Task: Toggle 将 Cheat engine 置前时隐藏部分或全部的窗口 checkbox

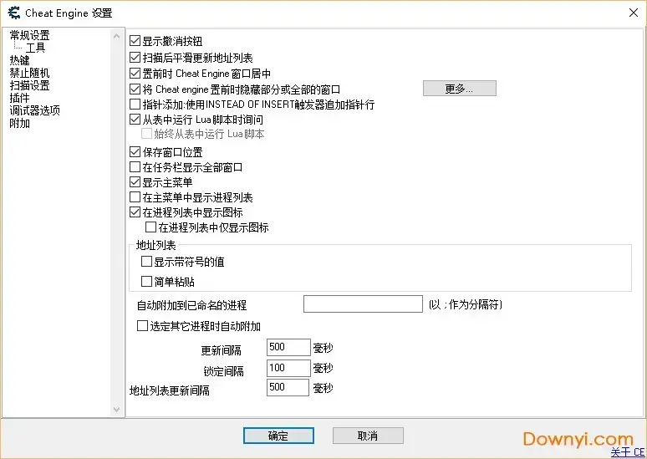Action: pos(135,89)
